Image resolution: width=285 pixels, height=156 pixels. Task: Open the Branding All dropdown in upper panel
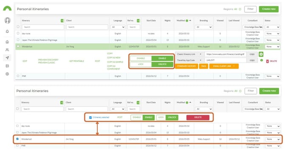pyautogui.click(x=204, y=27)
